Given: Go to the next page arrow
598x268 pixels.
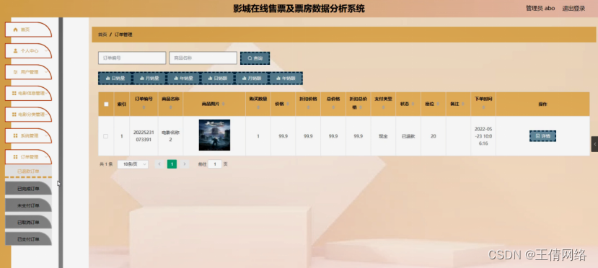Looking at the screenshot, I should click(x=185, y=164).
